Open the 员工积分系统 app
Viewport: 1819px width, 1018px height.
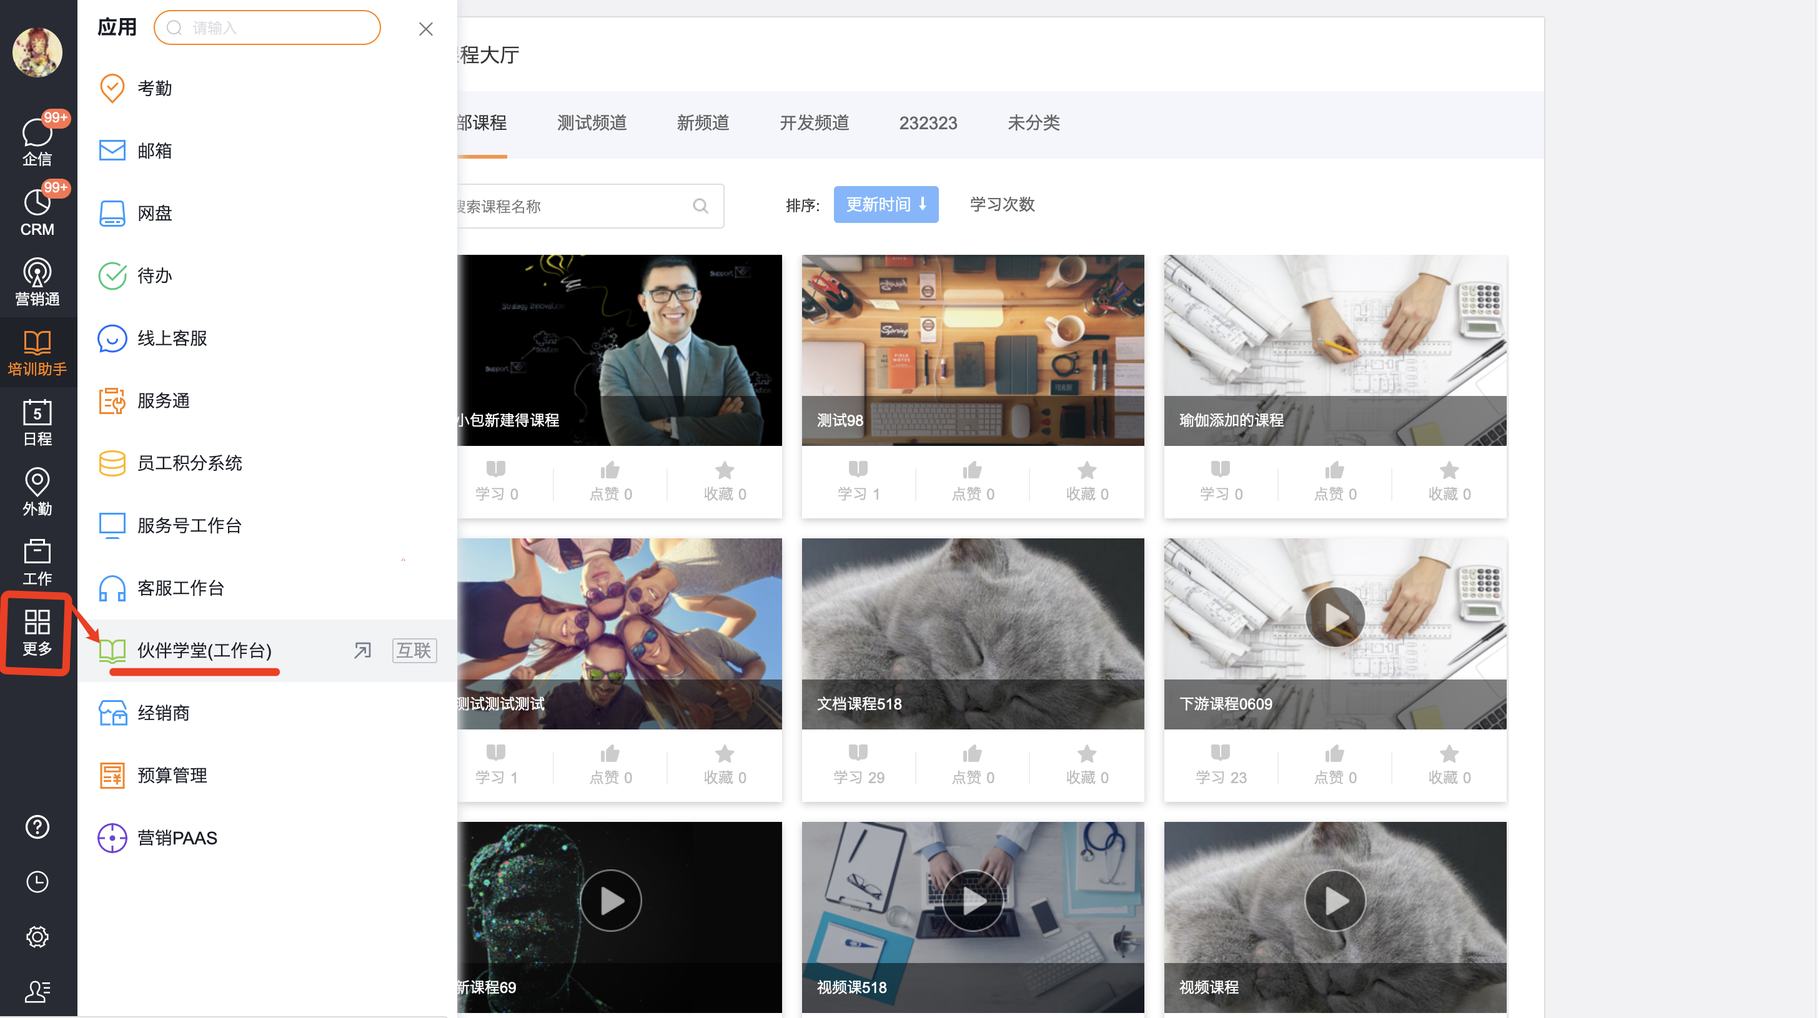click(x=267, y=463)
